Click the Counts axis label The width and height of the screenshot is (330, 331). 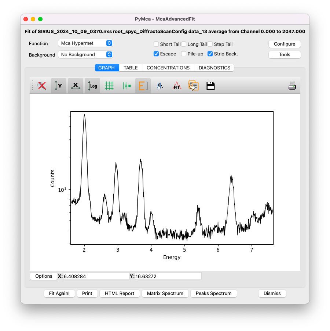click(x=52, y=179)
